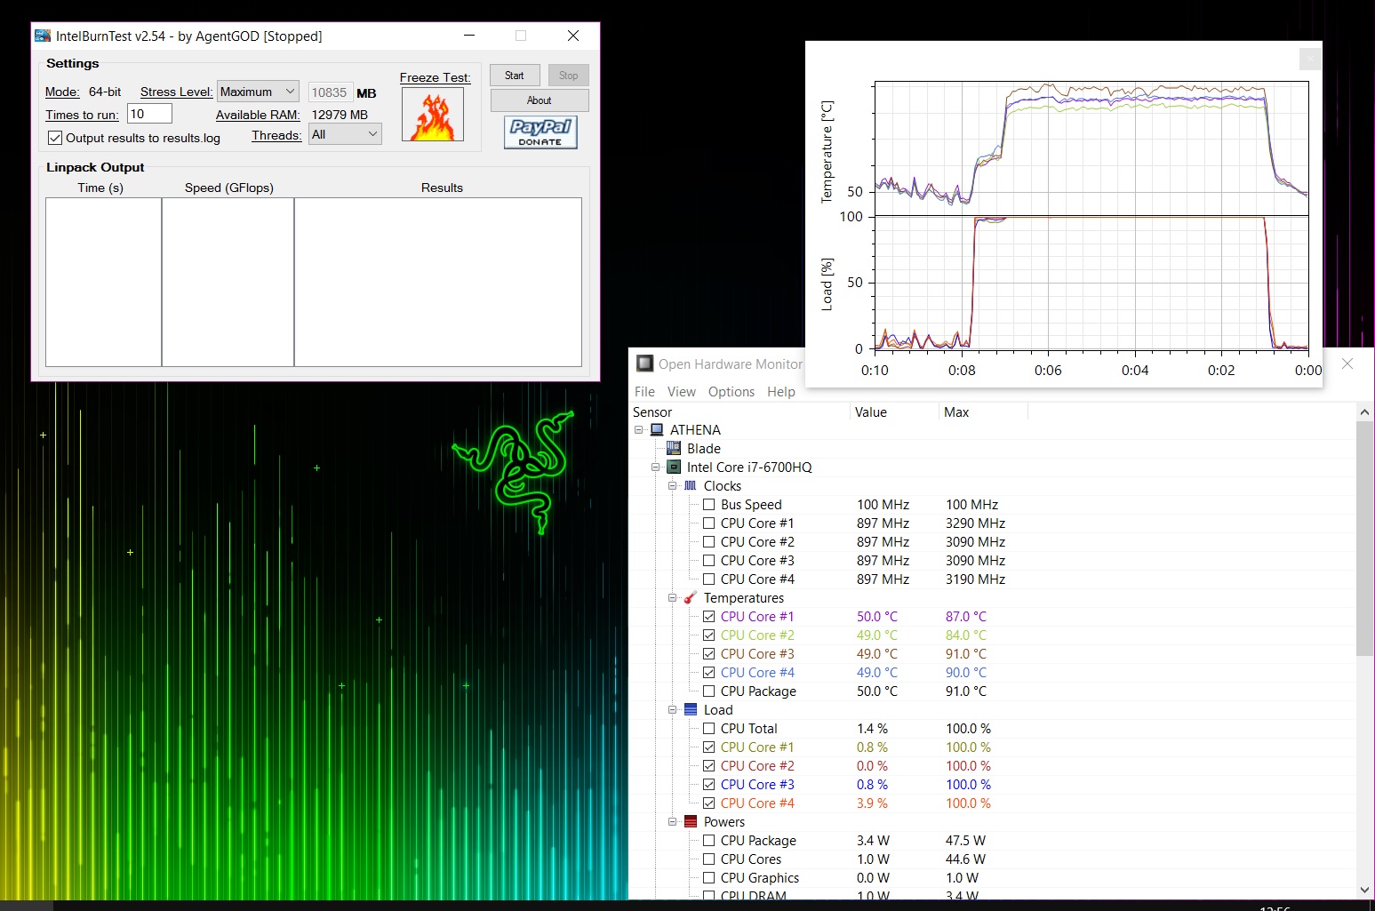Screen dimensions: 1375x911
Task: Click the ATHENA computer icon
Action: [657, 430]
